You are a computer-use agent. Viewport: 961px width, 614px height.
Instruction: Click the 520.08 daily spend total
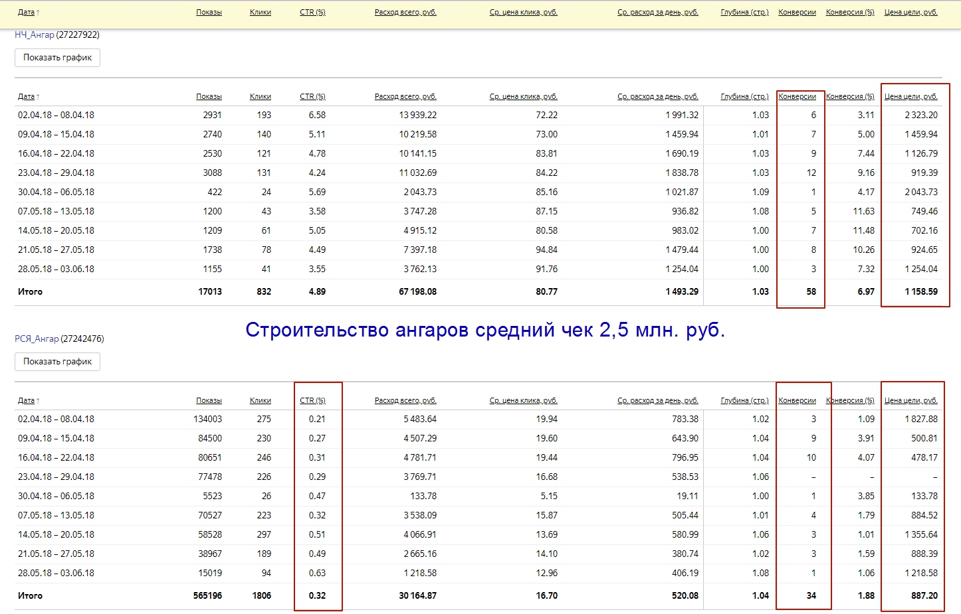pyautogui.click(x=685, y=595)
